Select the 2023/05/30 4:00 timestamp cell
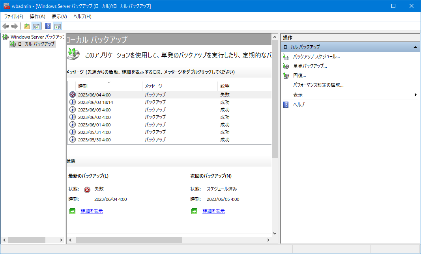 [94, 139]
